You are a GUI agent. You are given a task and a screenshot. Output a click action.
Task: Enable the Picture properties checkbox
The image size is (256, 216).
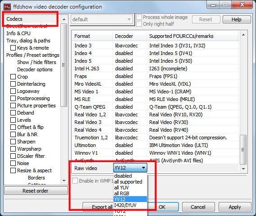pyautogui.click(x=13, y=106)
